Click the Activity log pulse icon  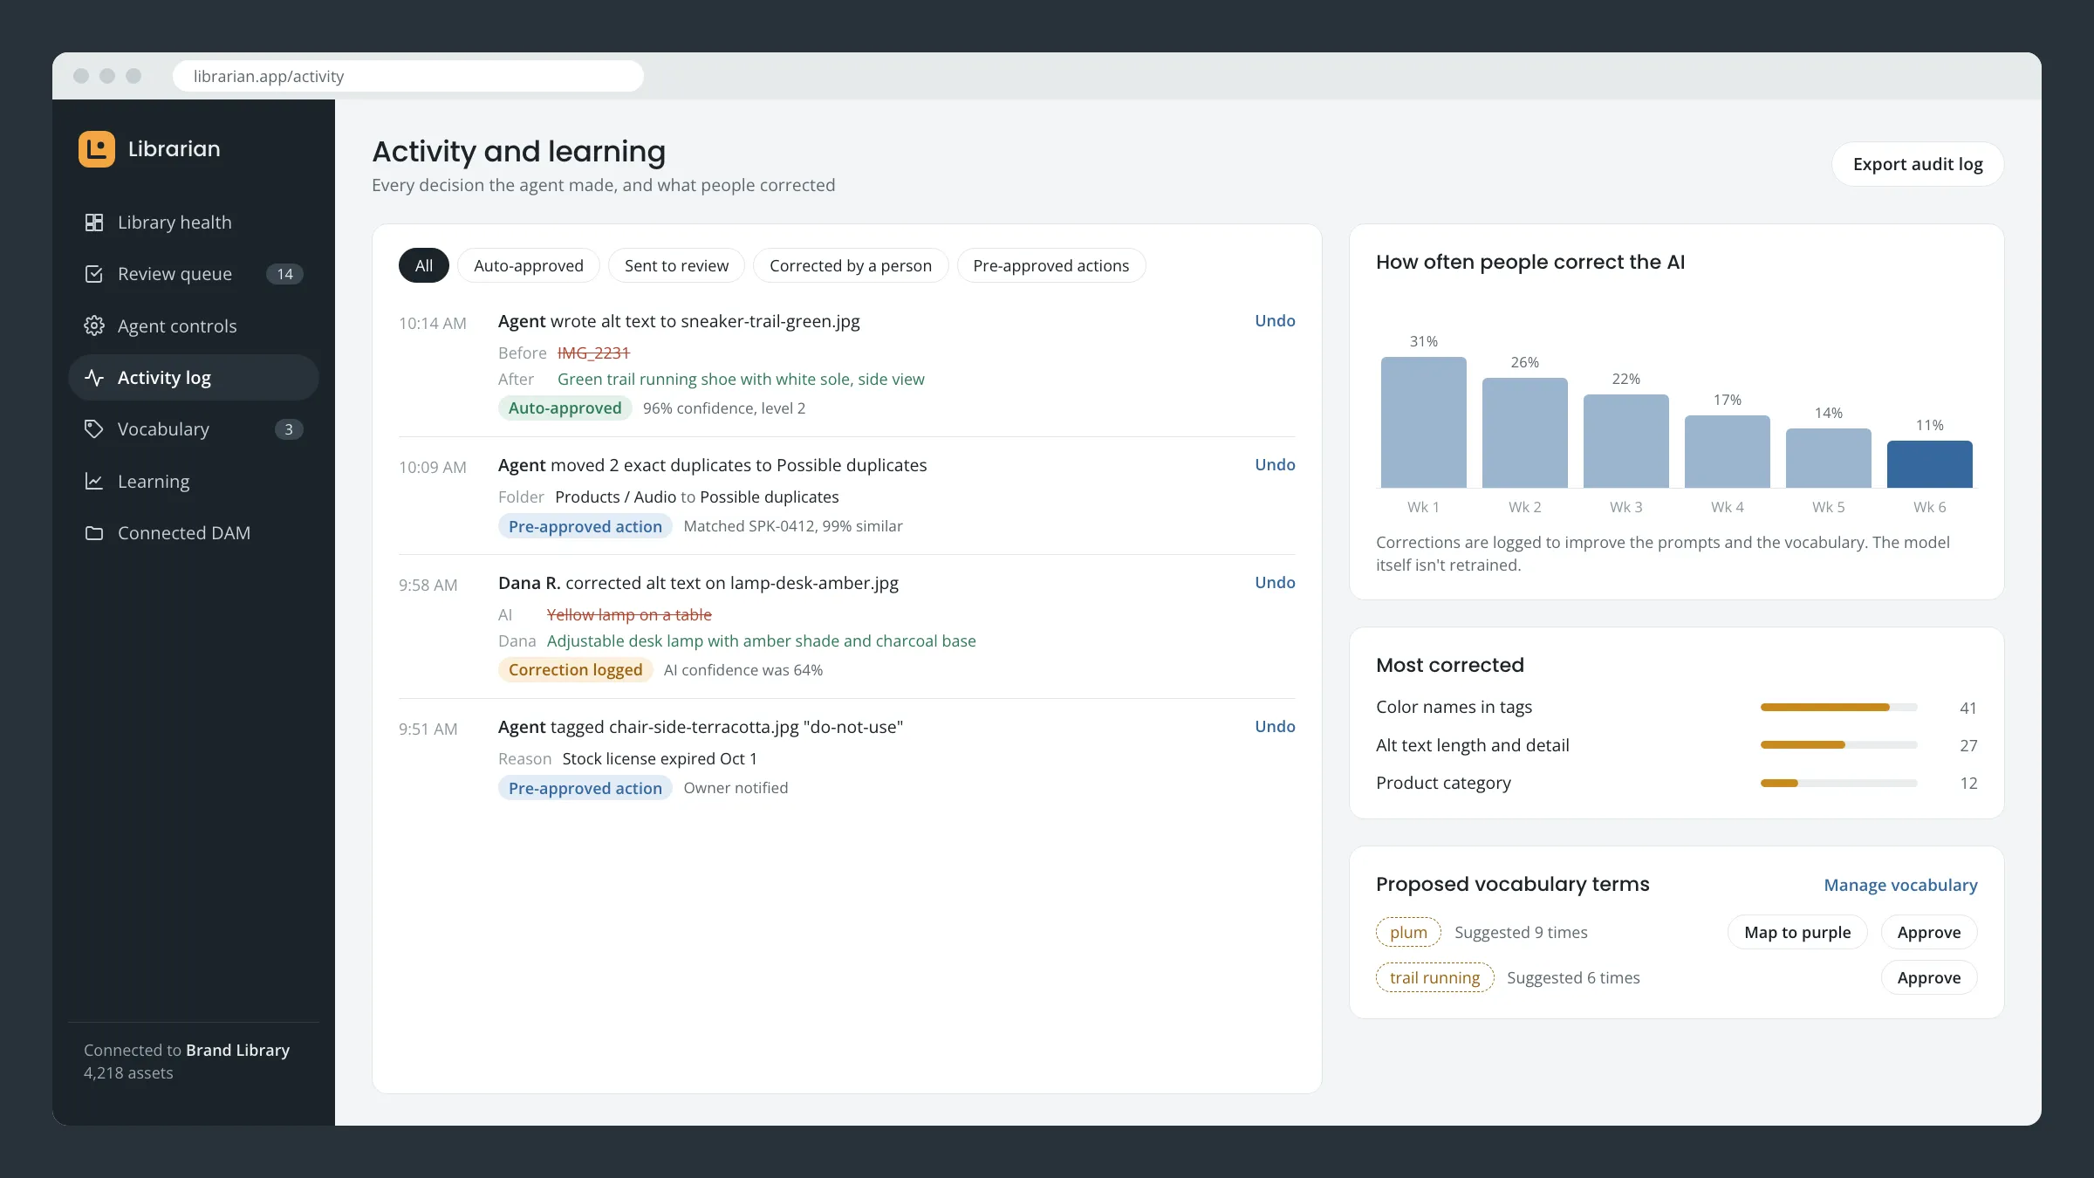tap(94, 378)
